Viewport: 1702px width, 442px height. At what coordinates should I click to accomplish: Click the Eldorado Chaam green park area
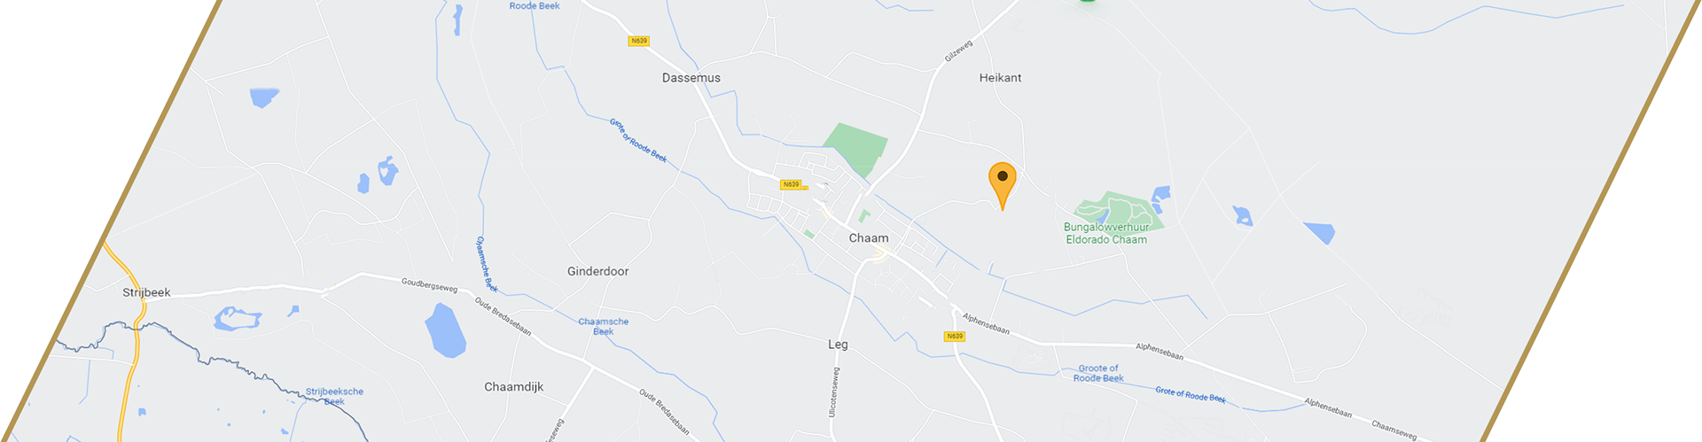point(1117,208)
